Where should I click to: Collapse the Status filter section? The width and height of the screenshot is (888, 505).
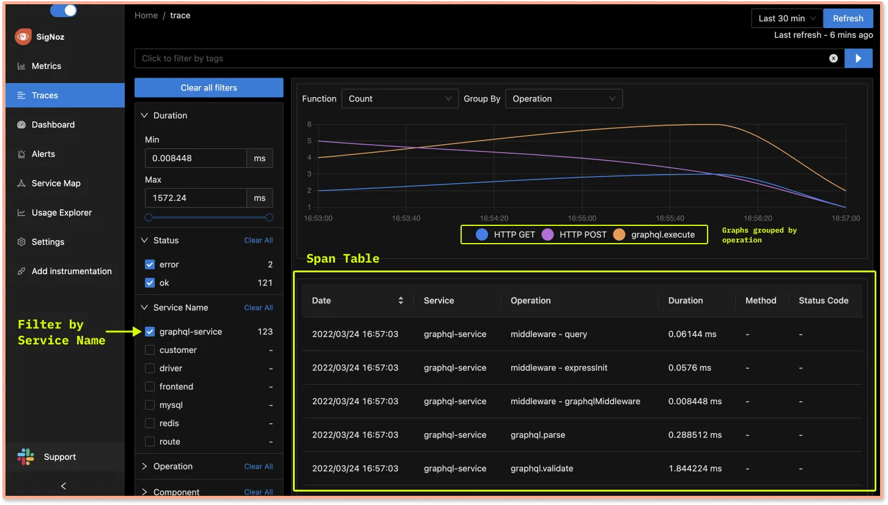[145, 240]
